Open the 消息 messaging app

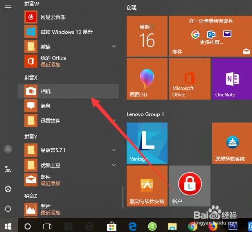coord(68,106)
